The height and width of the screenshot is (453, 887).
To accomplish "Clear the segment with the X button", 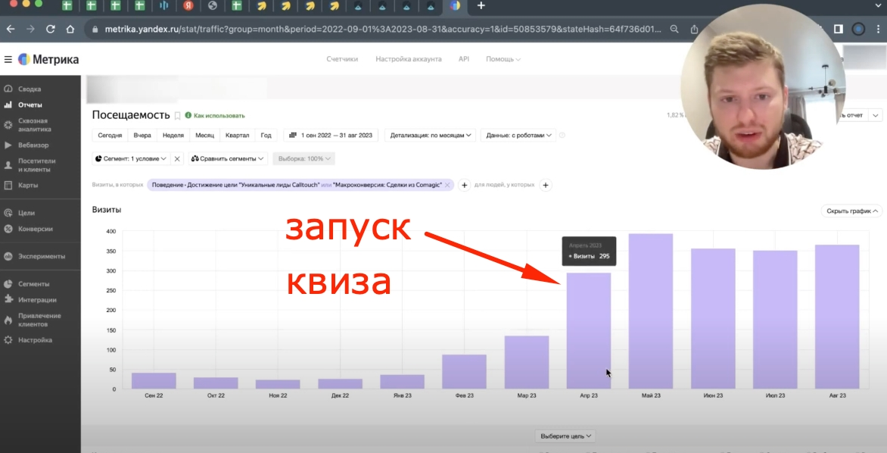I will (177, 158).
